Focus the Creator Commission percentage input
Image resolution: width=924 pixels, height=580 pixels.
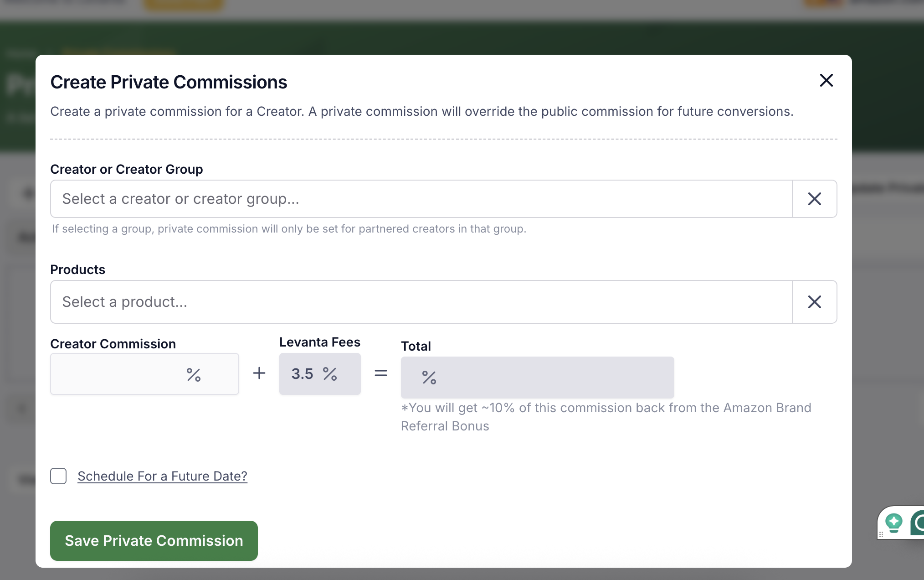tap(144, 374)
